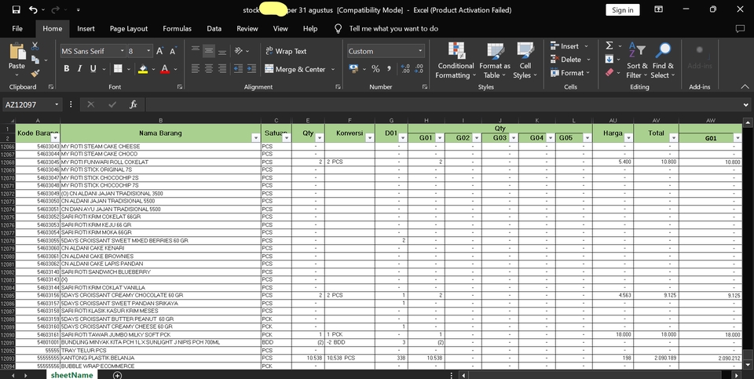Click the Format Painter brush icon
This screenshot has height=379, width=754.
point(35,73)
